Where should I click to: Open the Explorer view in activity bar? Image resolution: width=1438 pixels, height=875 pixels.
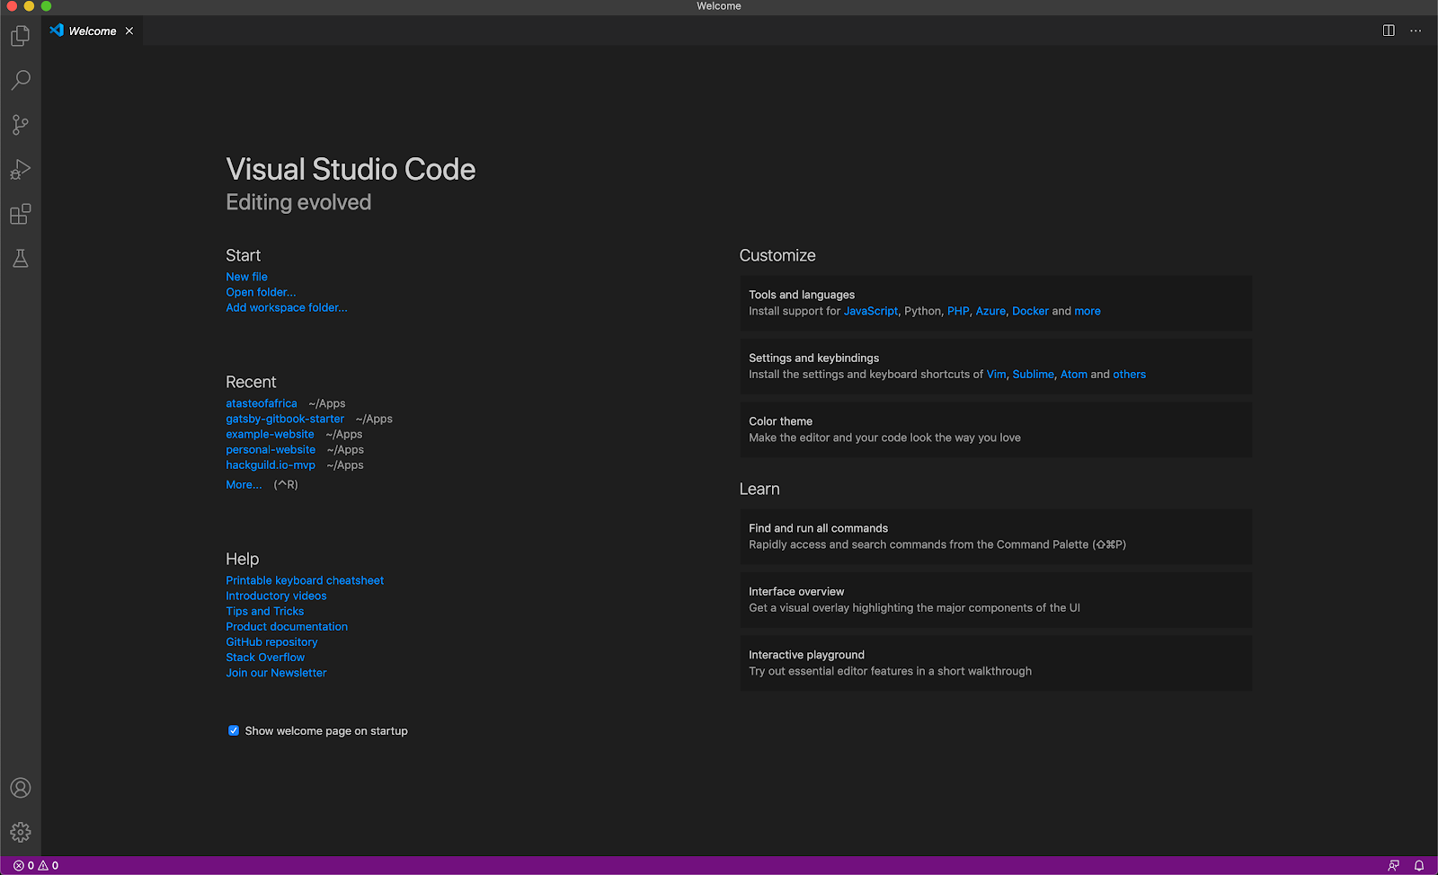pos(21,36)
